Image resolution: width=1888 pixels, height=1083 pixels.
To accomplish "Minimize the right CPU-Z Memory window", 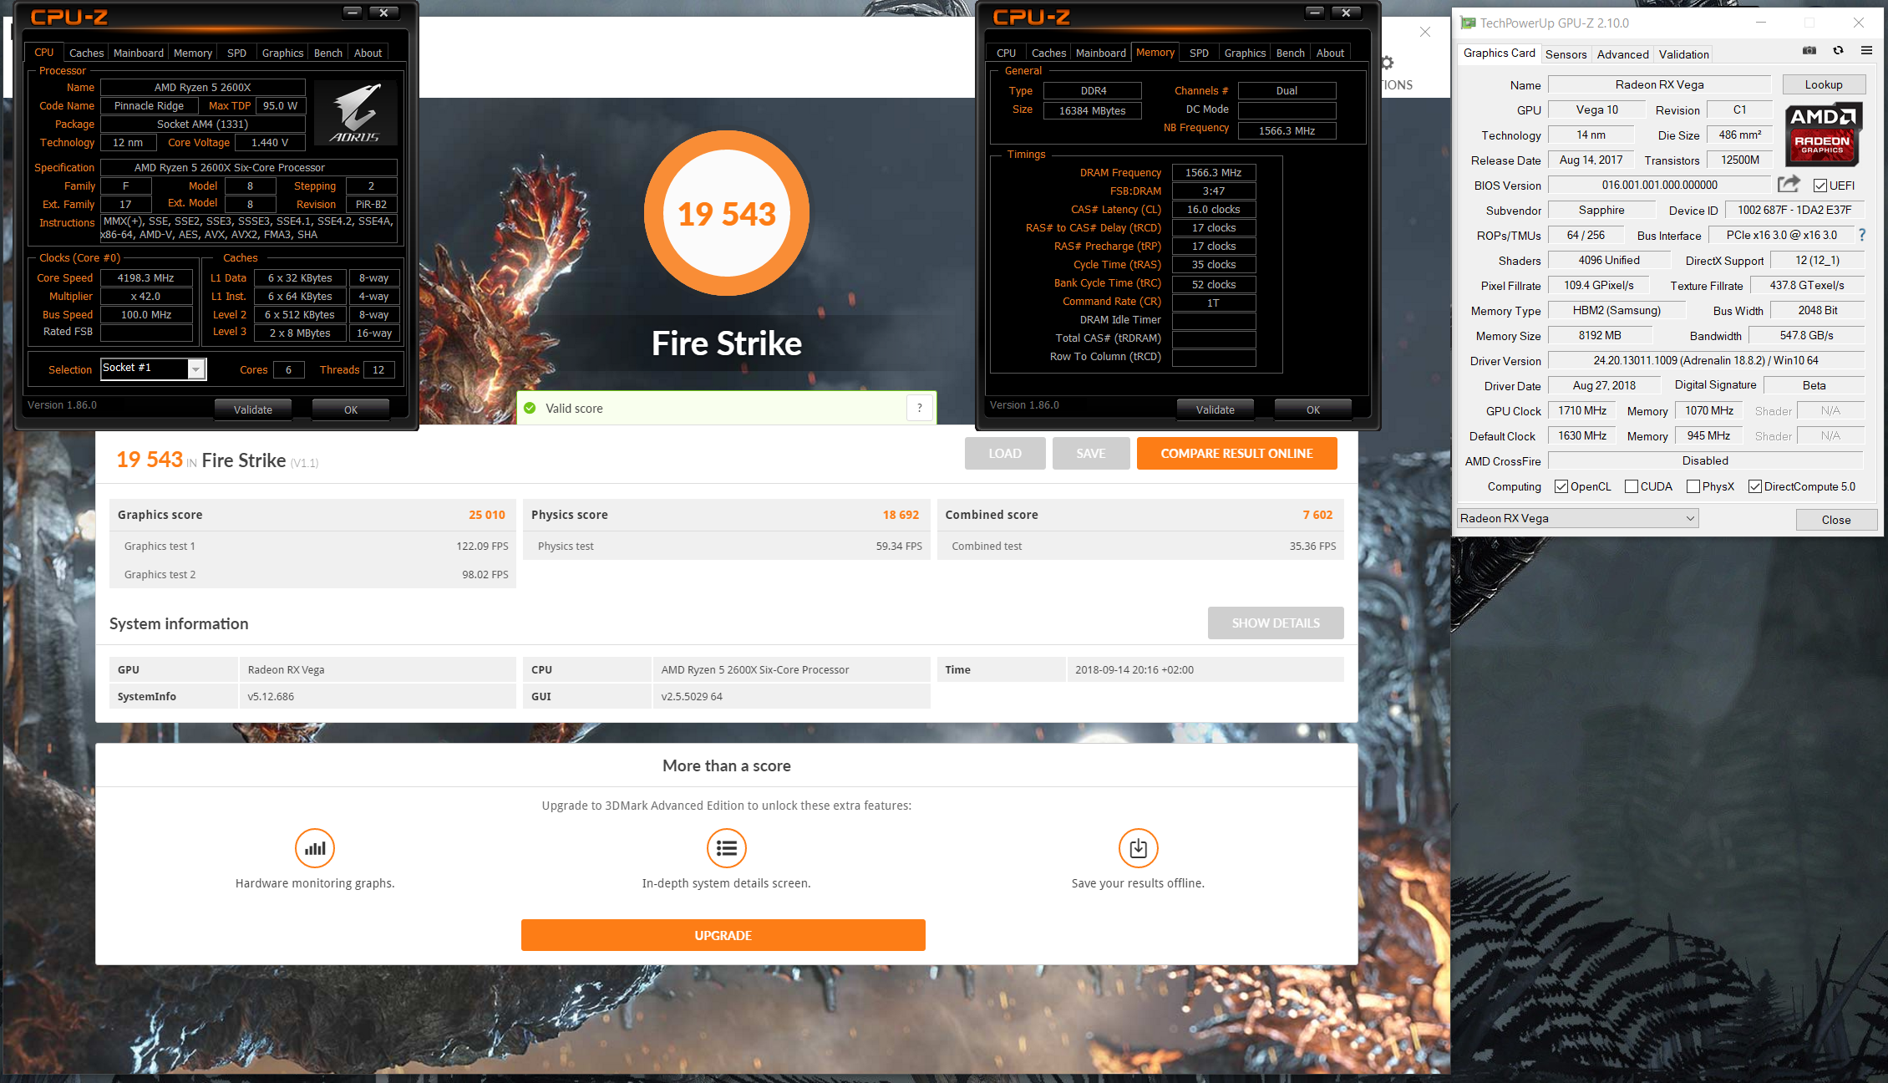I will pos(1315,13).
